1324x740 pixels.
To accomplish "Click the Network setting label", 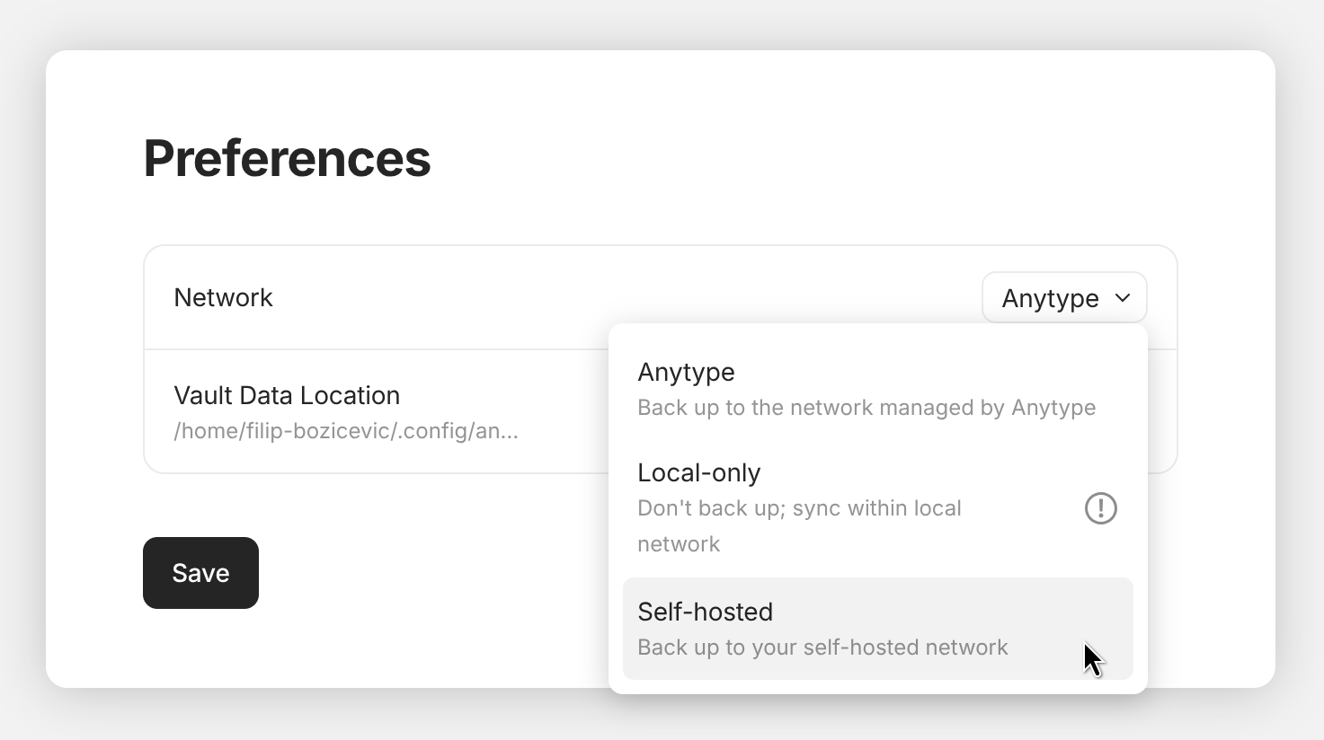I will pos(223,297).
